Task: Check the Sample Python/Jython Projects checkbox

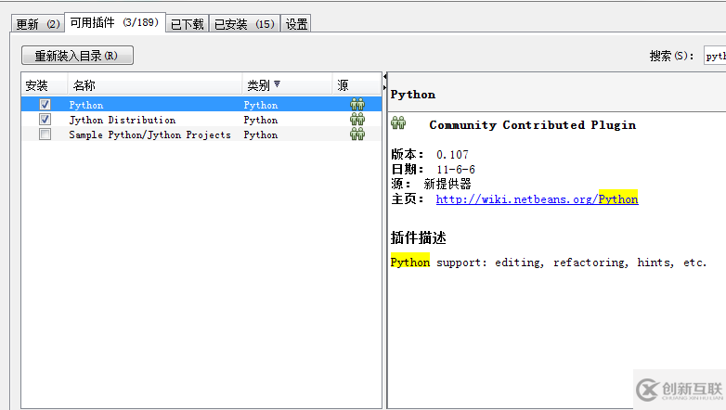Action: tap(45, 135)
